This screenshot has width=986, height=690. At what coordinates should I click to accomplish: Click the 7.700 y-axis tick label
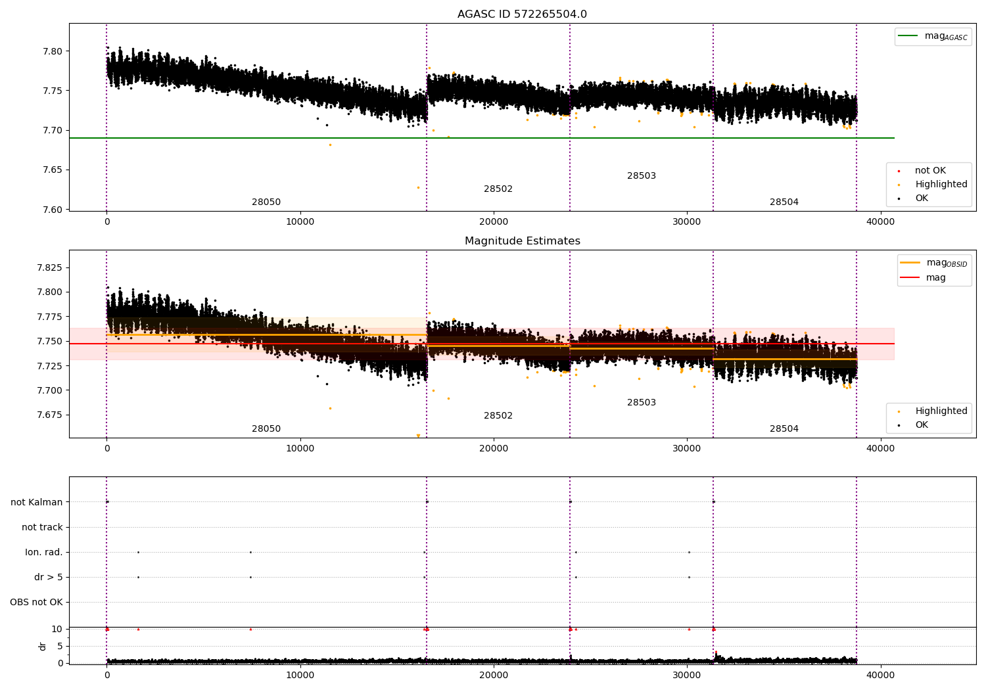[x=49, y=390]
